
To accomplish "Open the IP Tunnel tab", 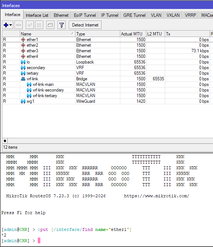I will point(109,15).
